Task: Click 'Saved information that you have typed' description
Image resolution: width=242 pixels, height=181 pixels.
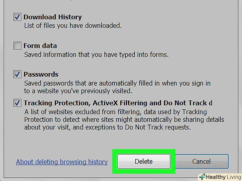Action: (x=96, y=54)
